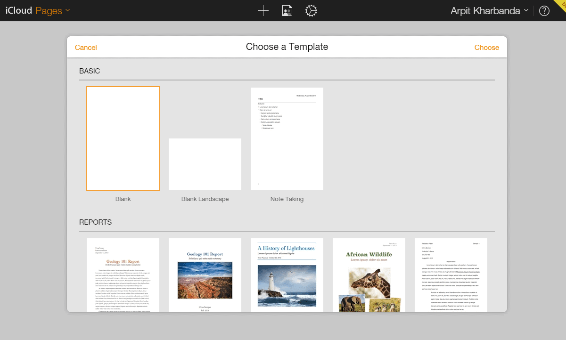The height and width of the screenshot is (340, 566).
Task: Click the iCloud text in header
Action: click(x=19, y=11)
